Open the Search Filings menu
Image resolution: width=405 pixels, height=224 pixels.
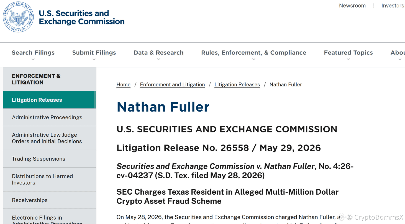pos(33,53)
